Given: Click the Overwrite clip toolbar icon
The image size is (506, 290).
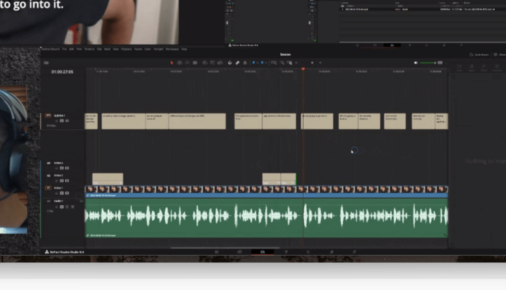Looking at the screenshot, I should point(212,63).
